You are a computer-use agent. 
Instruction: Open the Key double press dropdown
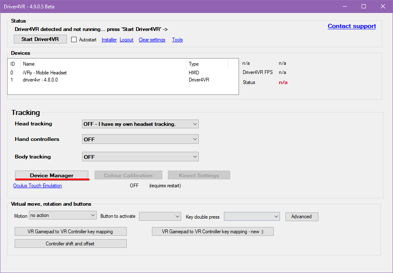click(252, 217)
